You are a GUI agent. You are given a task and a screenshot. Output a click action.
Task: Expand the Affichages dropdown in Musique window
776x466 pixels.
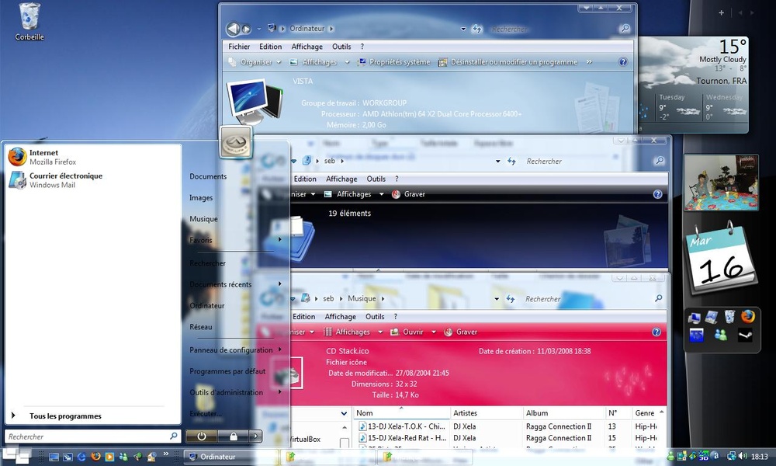pyautogui.click(x=380, y=332)
